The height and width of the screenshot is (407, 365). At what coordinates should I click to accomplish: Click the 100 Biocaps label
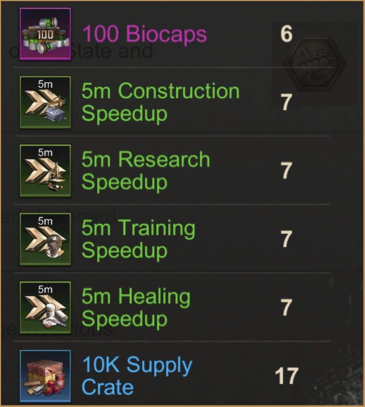145,34
